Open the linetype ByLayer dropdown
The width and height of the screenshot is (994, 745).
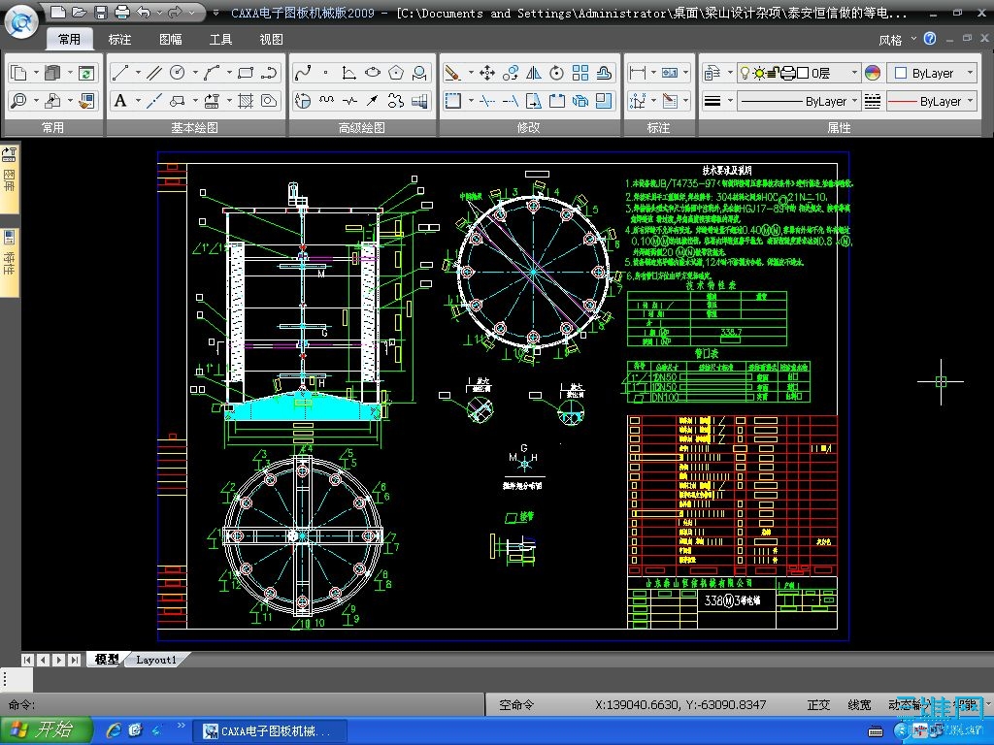(x=799, y=101)
